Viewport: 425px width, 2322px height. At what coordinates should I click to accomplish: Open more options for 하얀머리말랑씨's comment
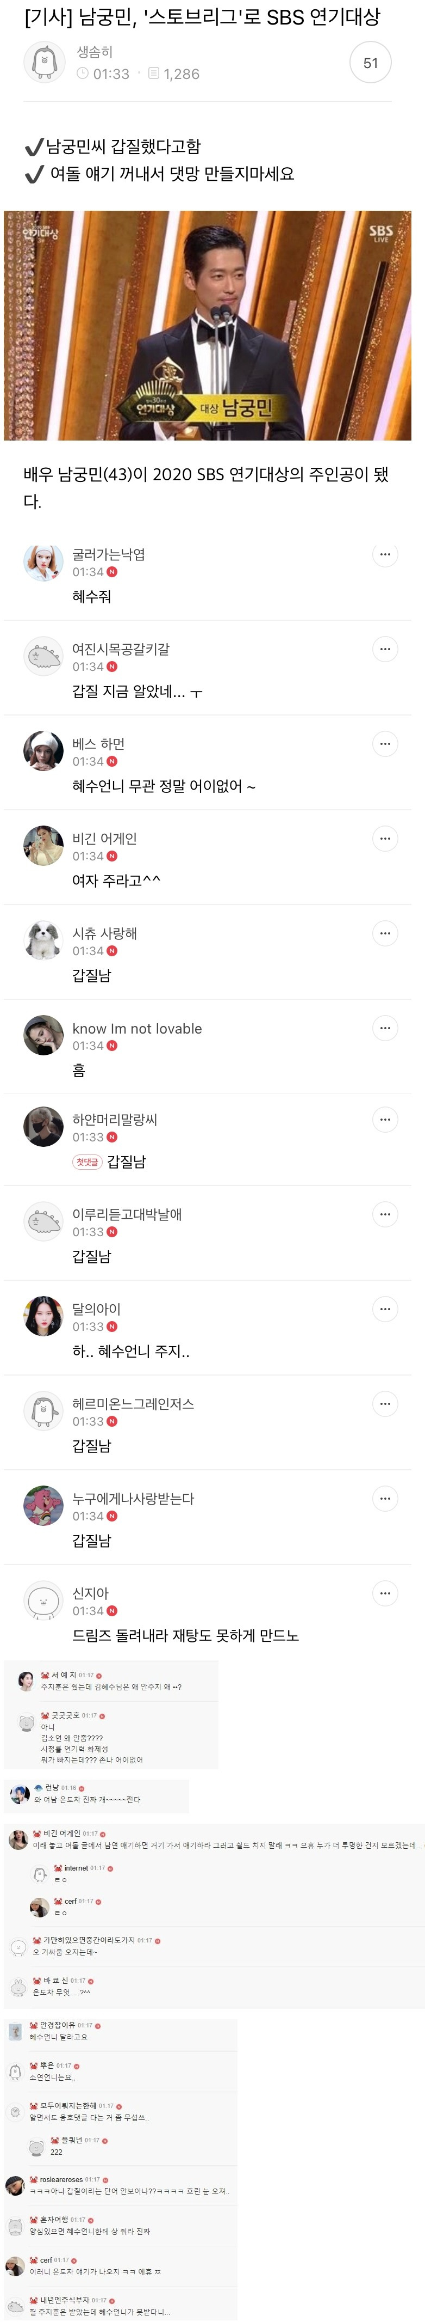384,1120
